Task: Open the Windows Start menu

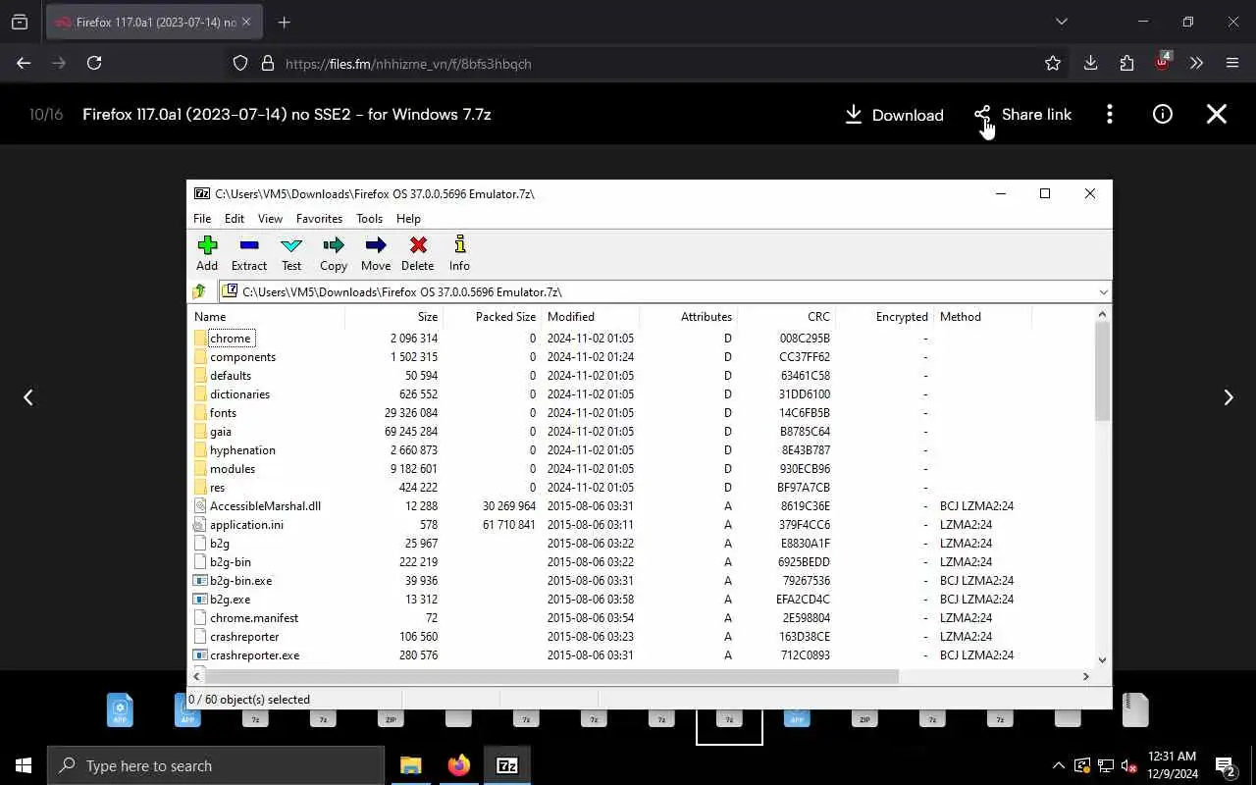Action: (24, 765)
